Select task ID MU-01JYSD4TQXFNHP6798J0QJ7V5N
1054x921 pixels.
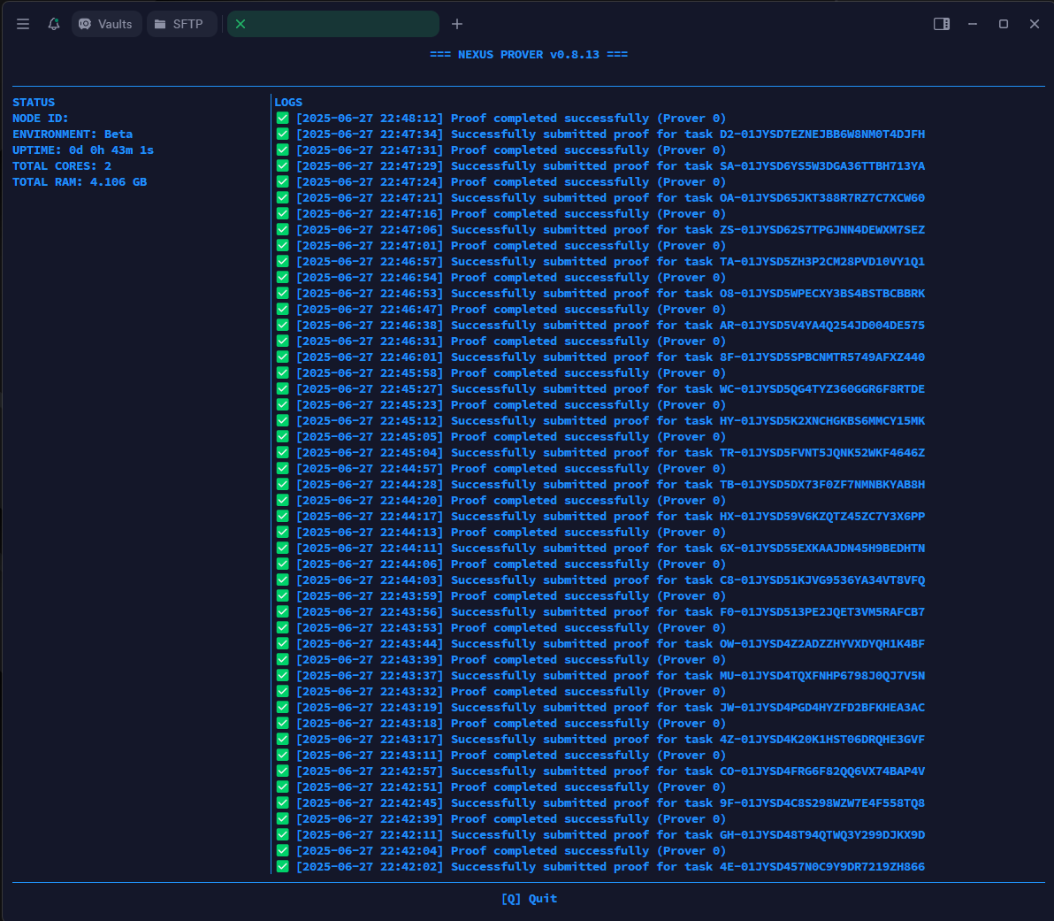[822, 675]
